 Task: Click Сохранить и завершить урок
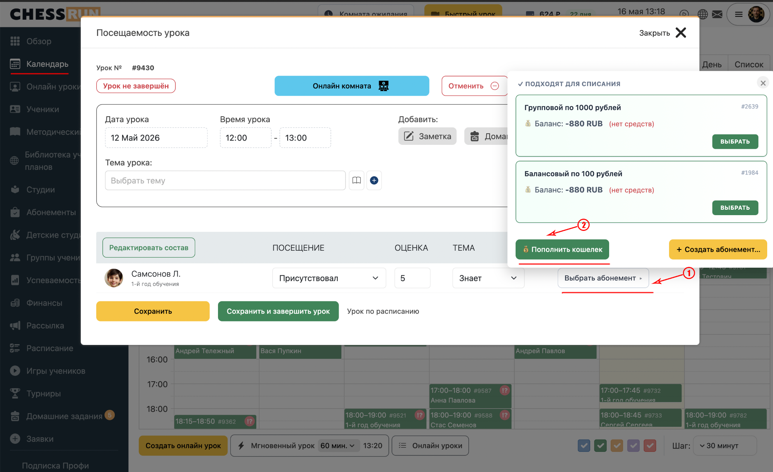point(278,311)
